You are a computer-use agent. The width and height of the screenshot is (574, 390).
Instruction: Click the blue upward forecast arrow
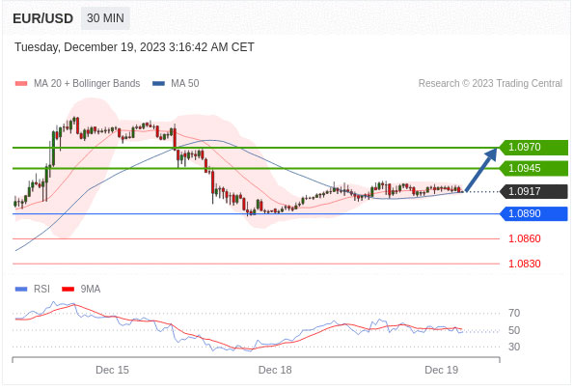pos(481,169)
